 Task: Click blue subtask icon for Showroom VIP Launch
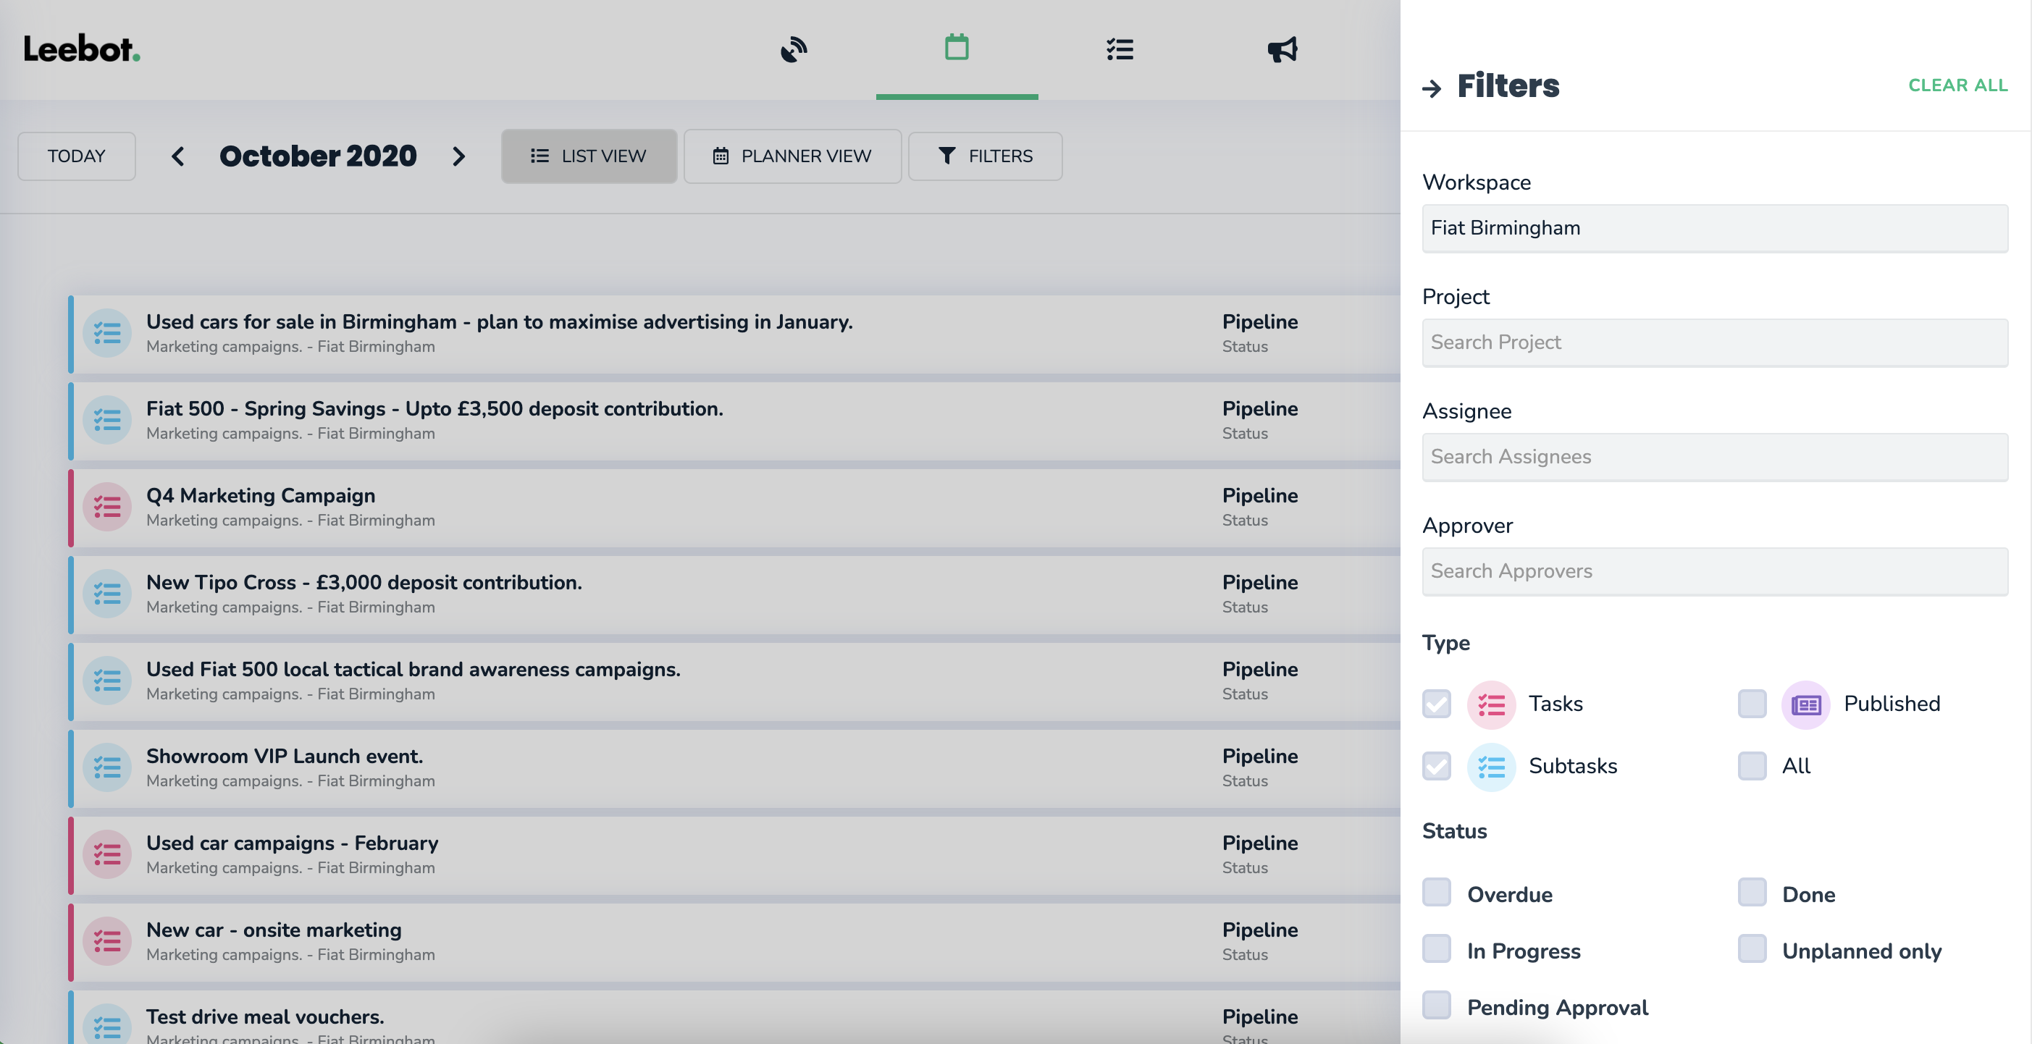[x=107, y=767]
